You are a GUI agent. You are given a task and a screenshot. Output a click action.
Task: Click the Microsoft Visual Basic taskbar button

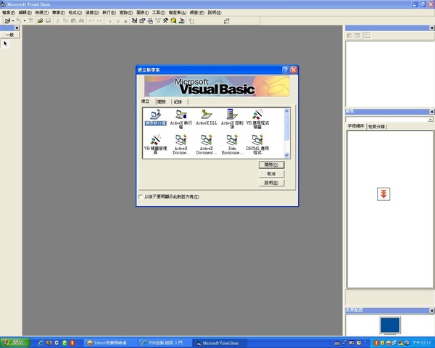pos(219,343)
